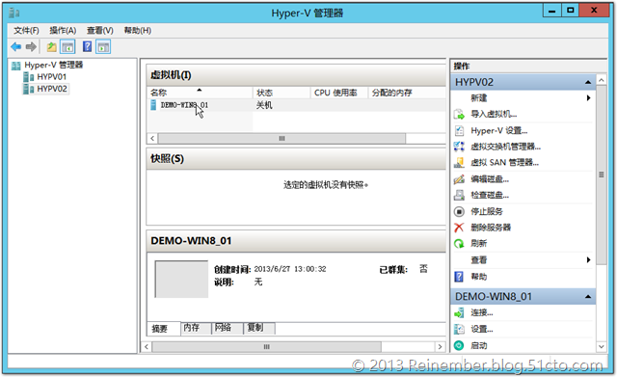
Task: Click left arrow of virtual machine list scrollbar
Action: (152, 139)
